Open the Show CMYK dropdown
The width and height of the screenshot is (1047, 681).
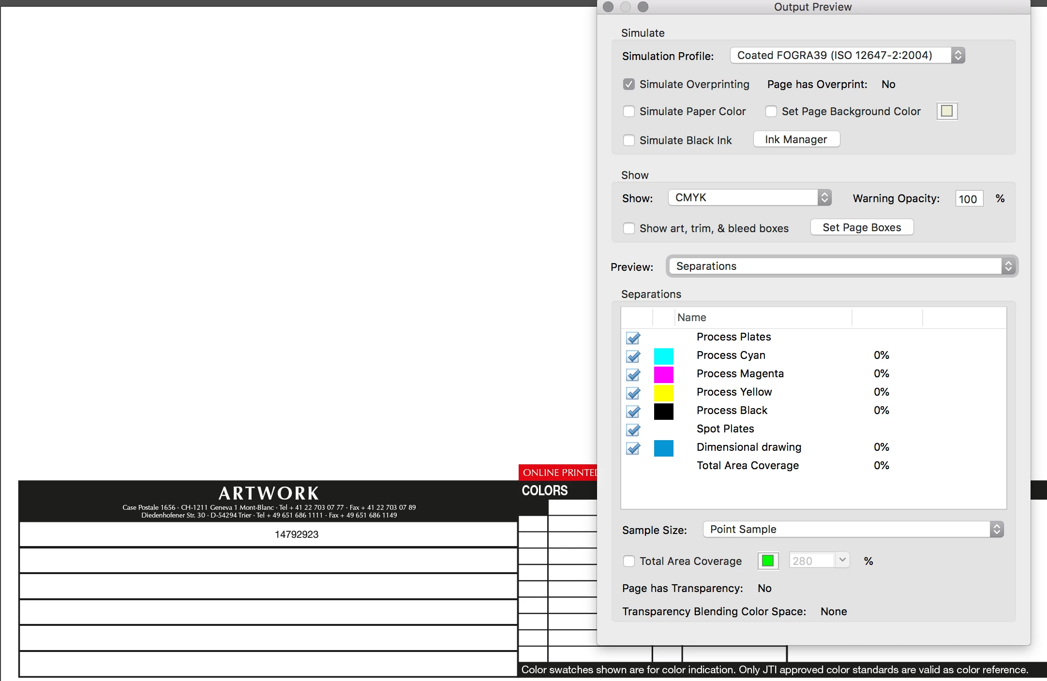click(749, 198)
